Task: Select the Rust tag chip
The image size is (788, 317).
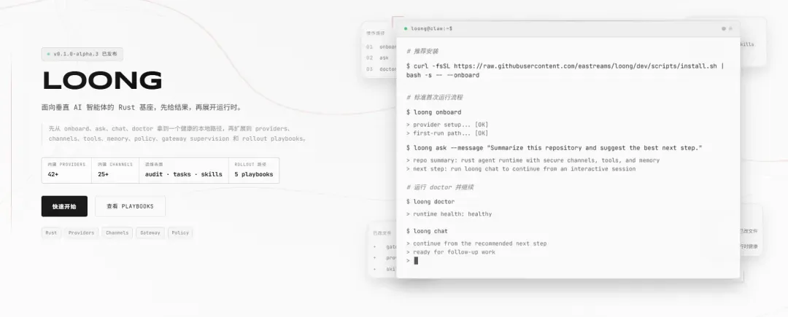Action: pyautogui.click(x=51, y=232)
